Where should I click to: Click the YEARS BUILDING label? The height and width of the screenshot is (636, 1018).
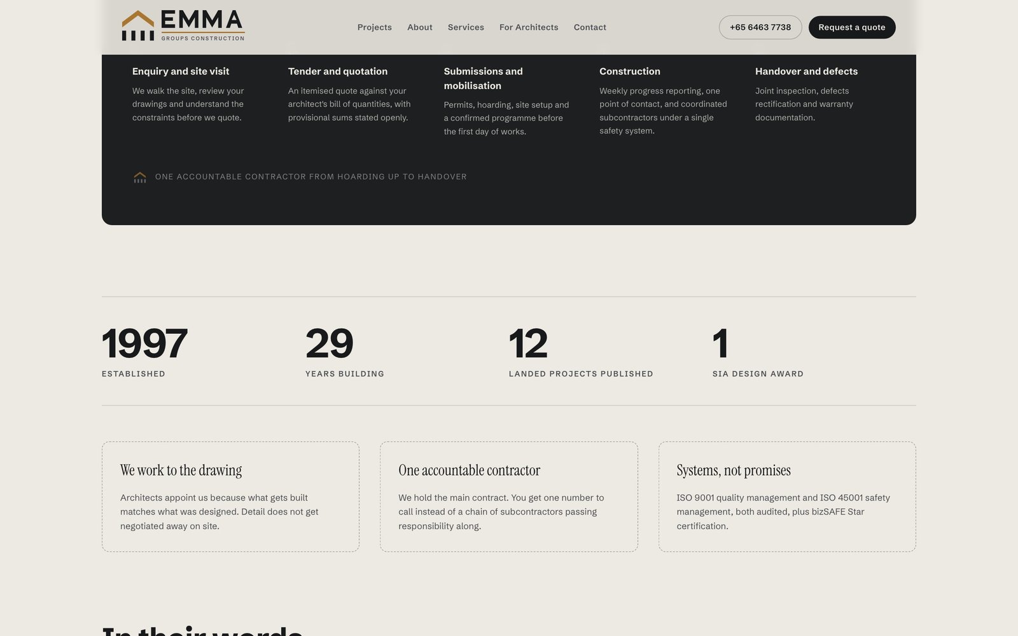345,374
